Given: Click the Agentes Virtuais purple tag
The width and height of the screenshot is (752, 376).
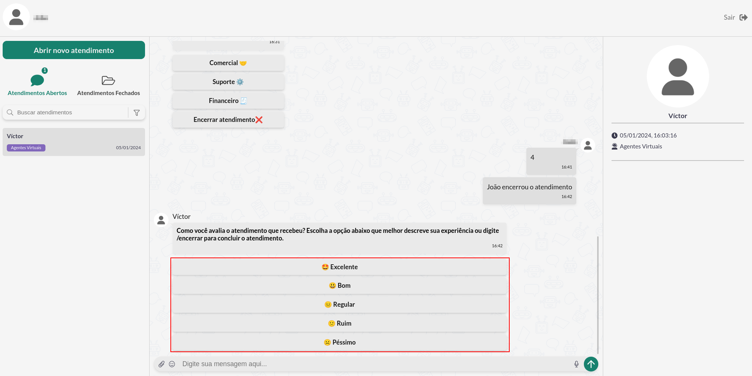Looking at the screenshot, I should 26,148.
